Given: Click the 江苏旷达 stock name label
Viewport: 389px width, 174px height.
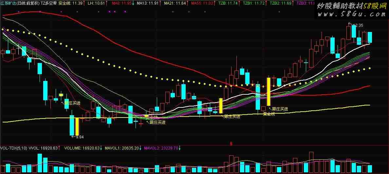Looking at the screenshot, I should pyautogui.click(x=8, y=4).
